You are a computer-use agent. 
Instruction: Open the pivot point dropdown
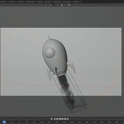click(x=58, y=5)
